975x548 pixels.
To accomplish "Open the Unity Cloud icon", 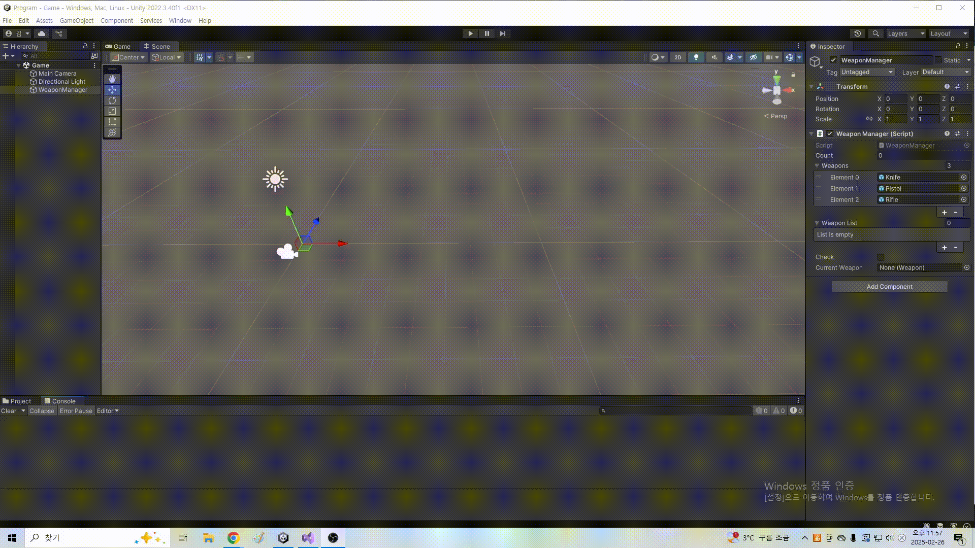I will 42,33.
